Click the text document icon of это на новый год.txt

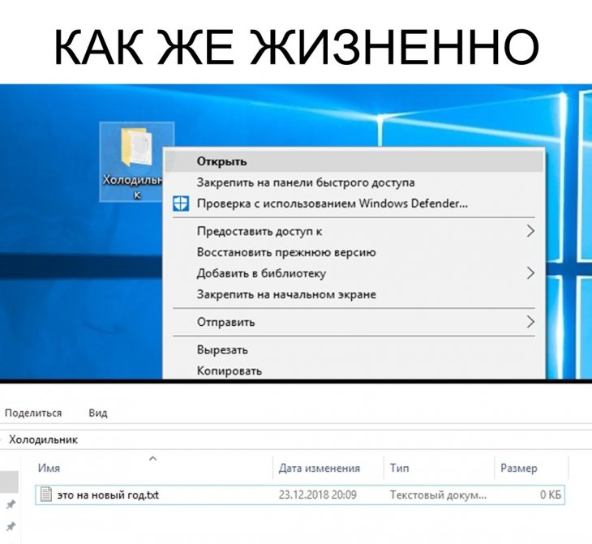point(46,495)
